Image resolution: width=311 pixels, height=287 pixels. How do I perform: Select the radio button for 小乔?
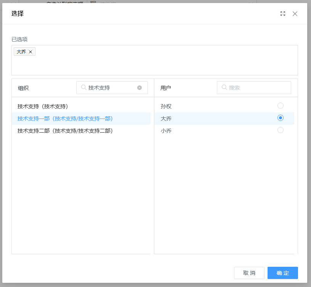pyautogui.click(x=281, y=130)
